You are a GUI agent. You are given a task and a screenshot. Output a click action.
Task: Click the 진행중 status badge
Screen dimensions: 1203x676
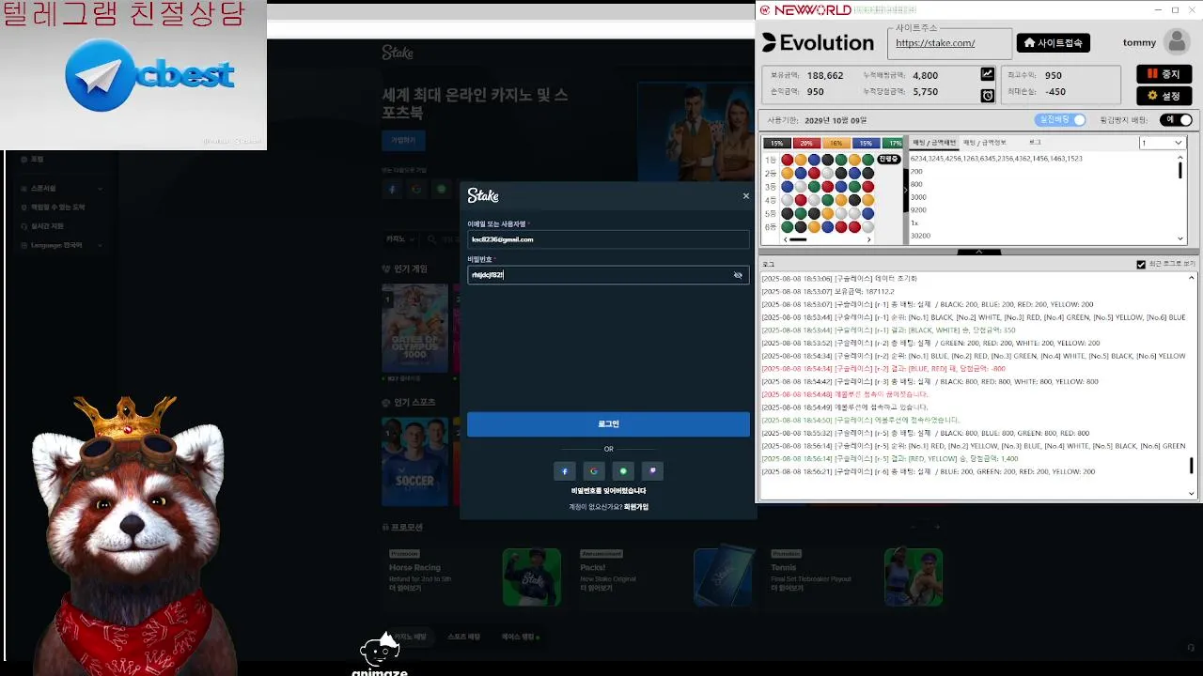(x=888, y=160)
